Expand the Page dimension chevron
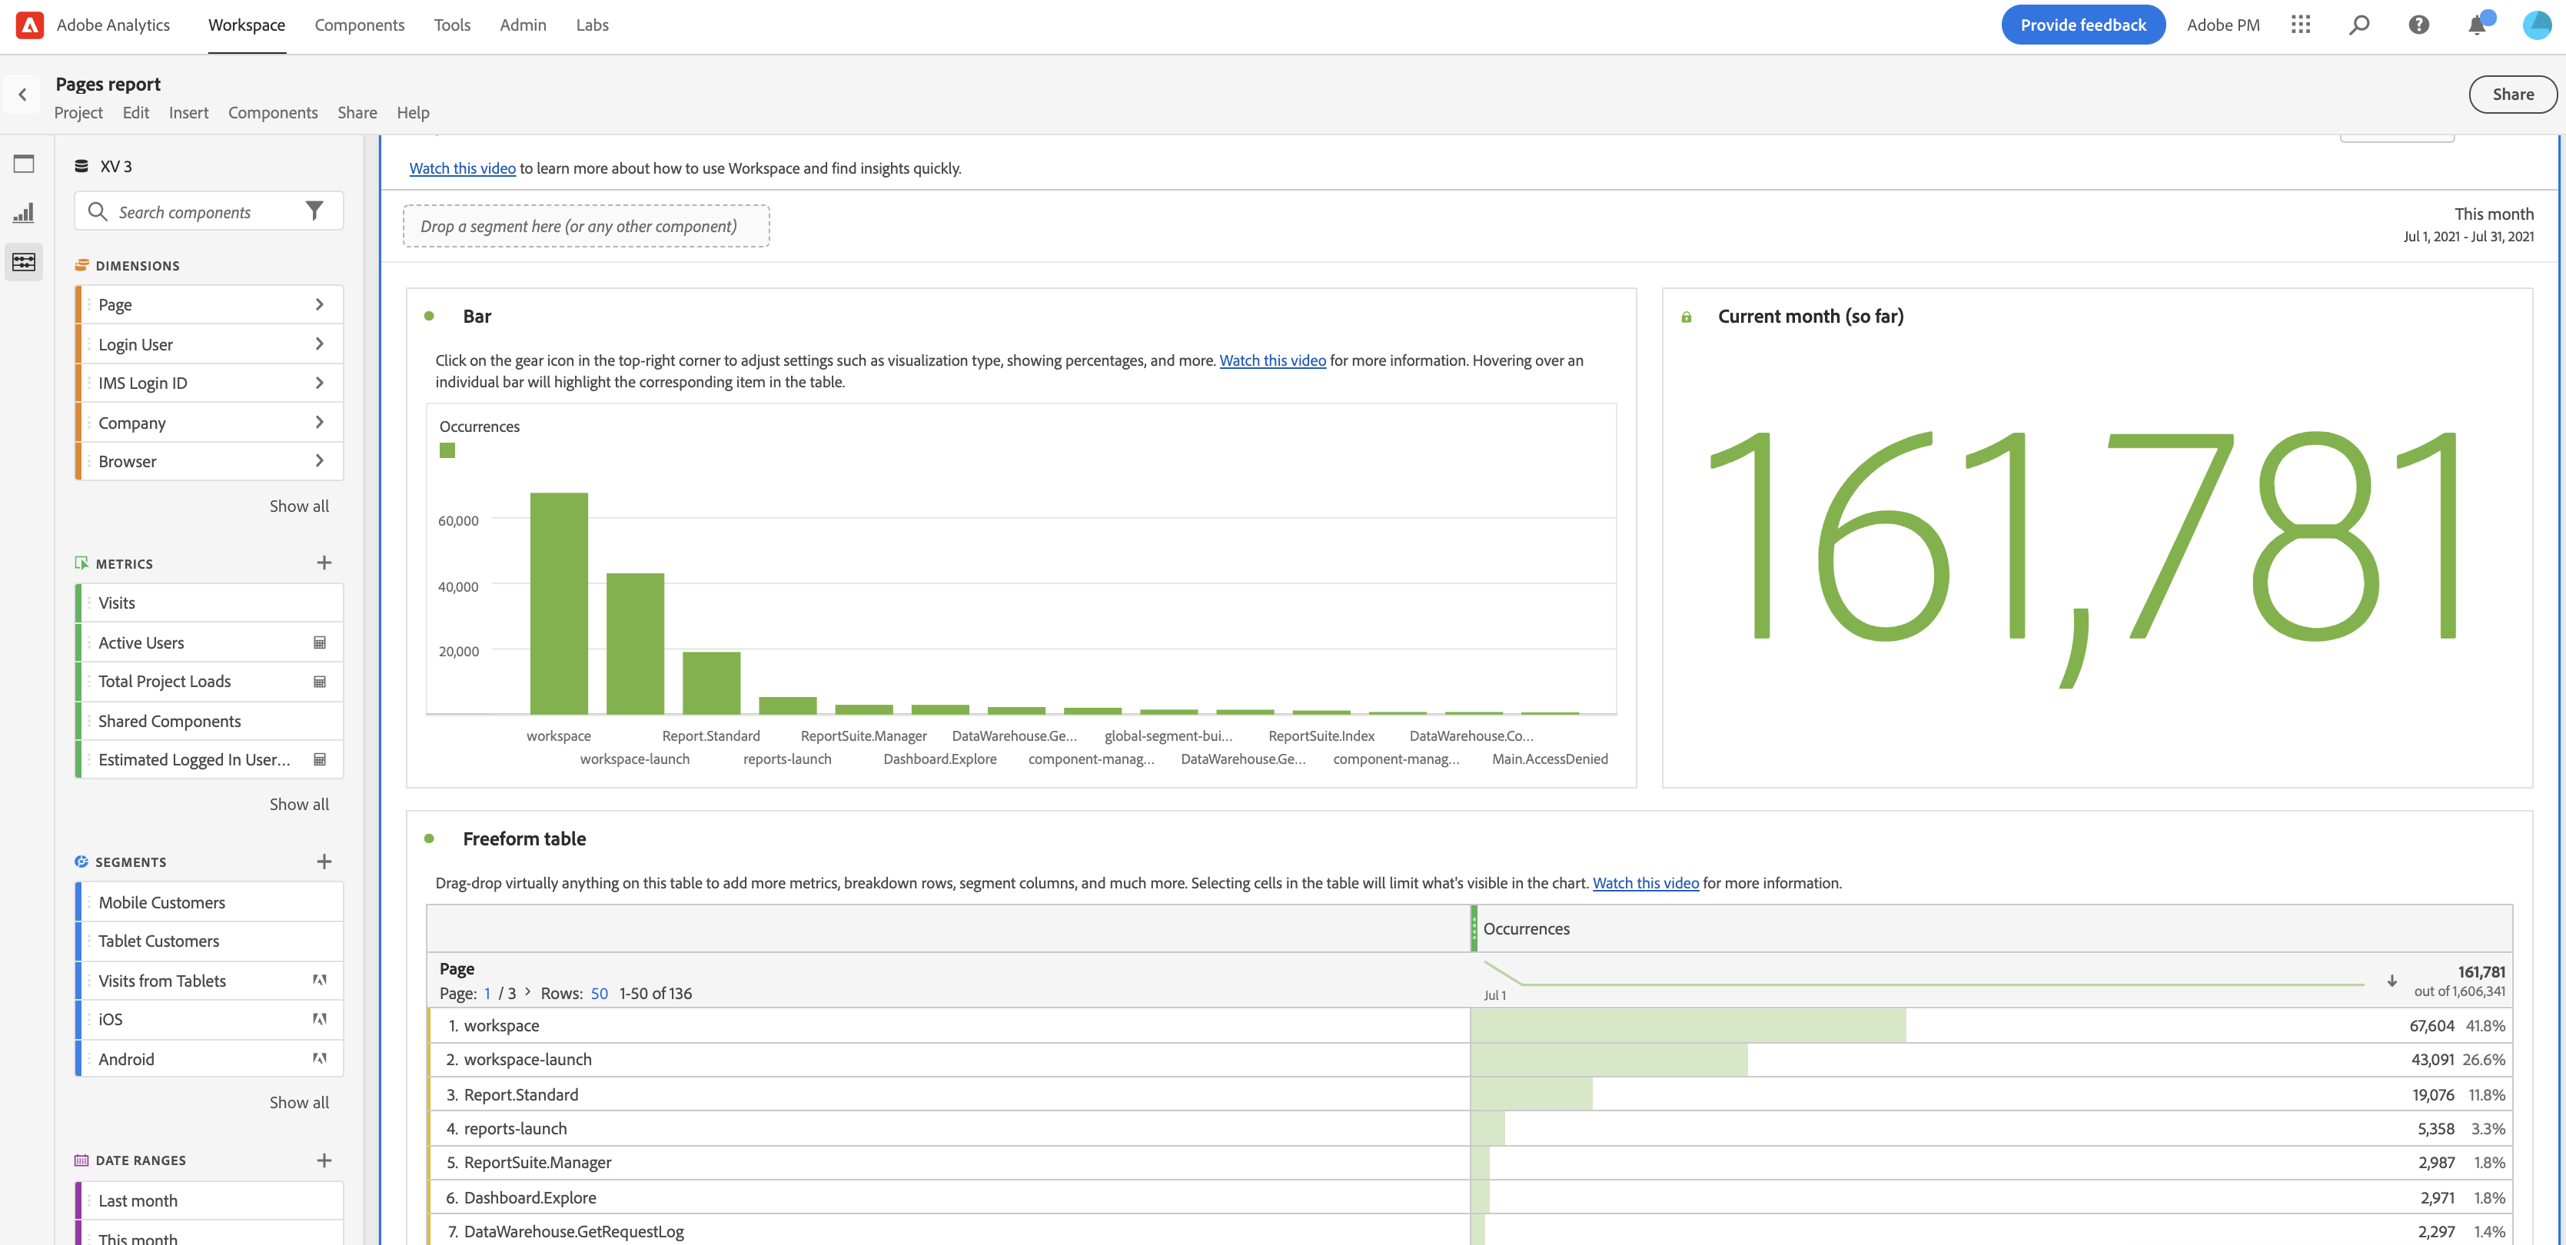This screenshot has width=2566, height=1245. pyautogui.click(x=319, y=305)
